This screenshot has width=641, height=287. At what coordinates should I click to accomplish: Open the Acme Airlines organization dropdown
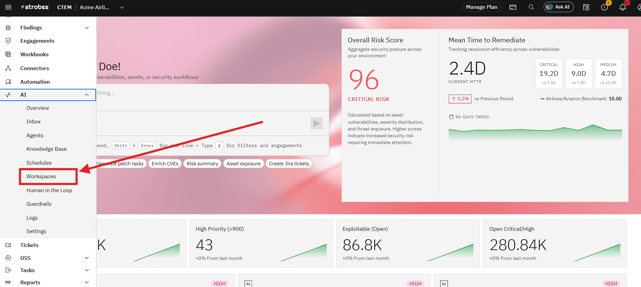point(102,7)
